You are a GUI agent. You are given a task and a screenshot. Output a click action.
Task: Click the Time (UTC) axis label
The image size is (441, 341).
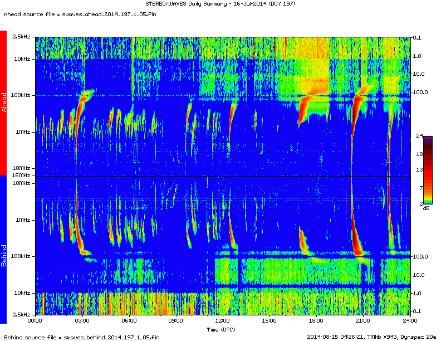point(221,329)
